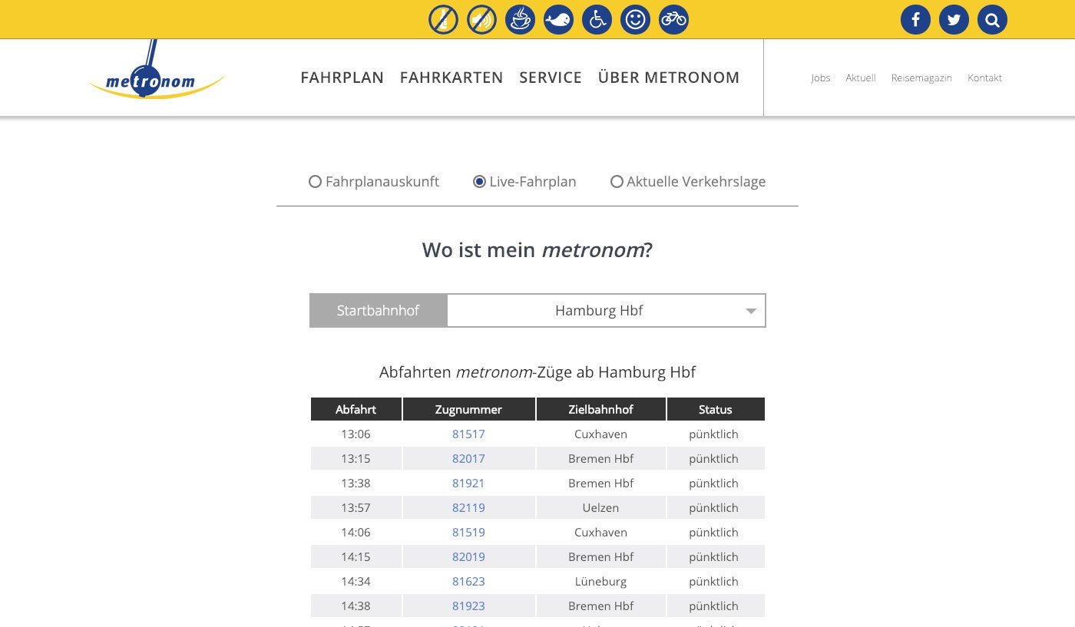
Task: Click the 14:06 departure time cell
Action: pyautogui.click(x=356, y=533)
